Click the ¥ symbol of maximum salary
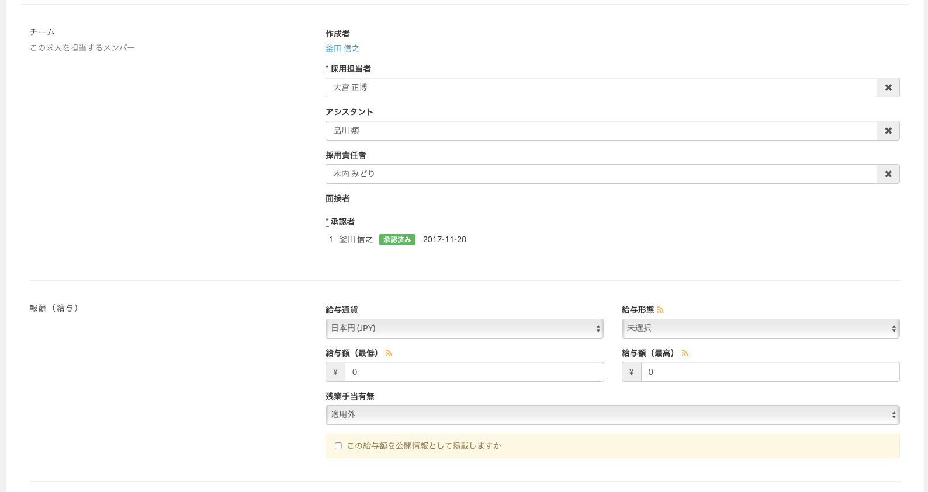The image size is (928, 492). tap(631, 372)
